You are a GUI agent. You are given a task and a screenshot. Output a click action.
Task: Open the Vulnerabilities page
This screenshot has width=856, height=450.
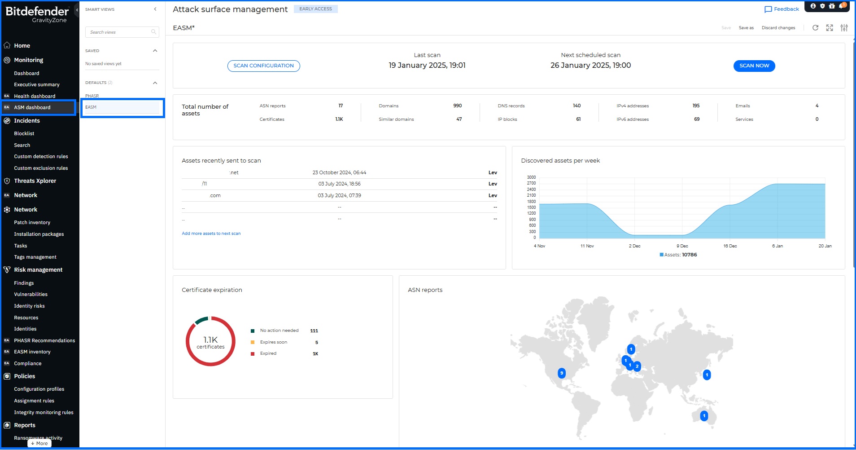point(31,294)
